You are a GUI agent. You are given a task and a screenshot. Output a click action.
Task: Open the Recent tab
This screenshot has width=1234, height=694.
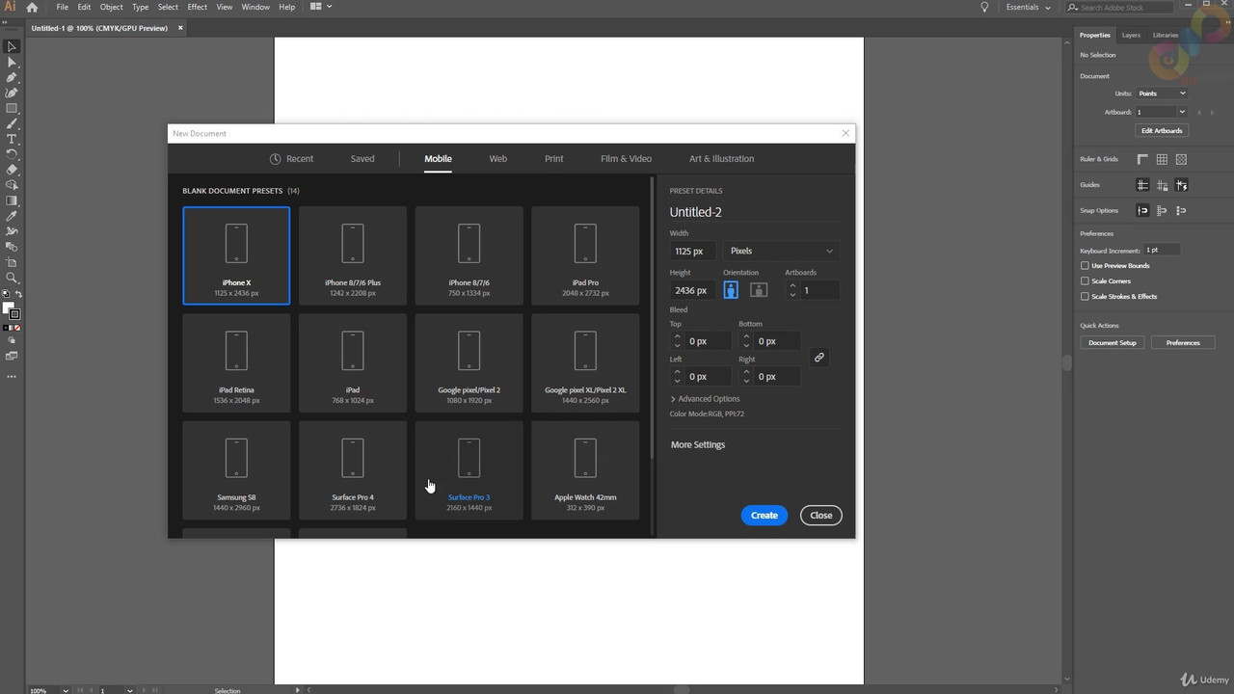coord(291,159)
